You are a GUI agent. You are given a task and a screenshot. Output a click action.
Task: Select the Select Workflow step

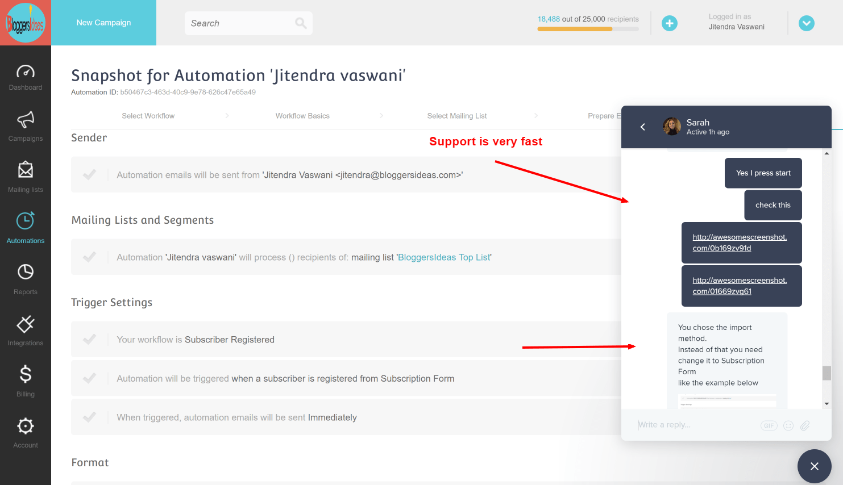148,116
